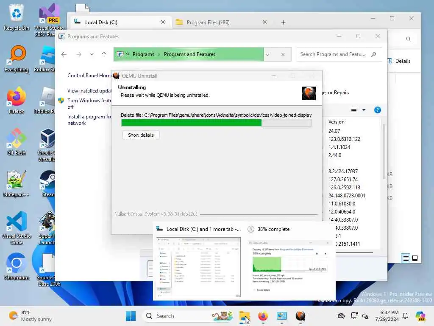Open Turn Windows features on or off
Viewport: 434px width, 326px height.
coord(89,104)
